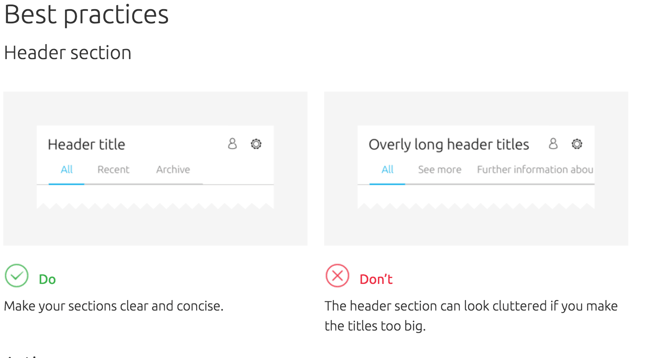Click the red Don't label

point(376,279)
